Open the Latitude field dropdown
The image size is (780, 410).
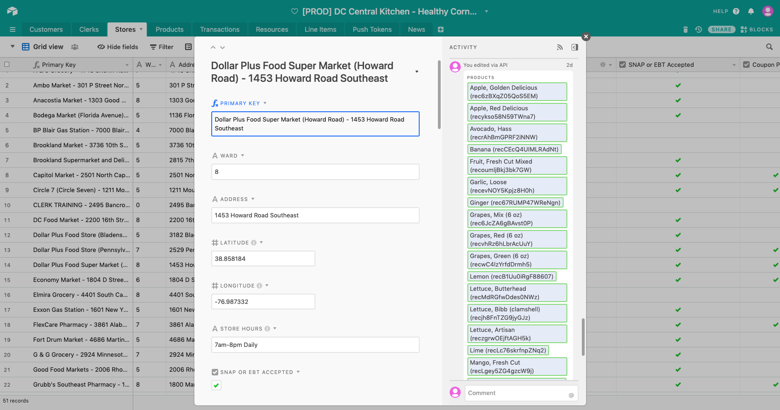click(x=261, y=243)
